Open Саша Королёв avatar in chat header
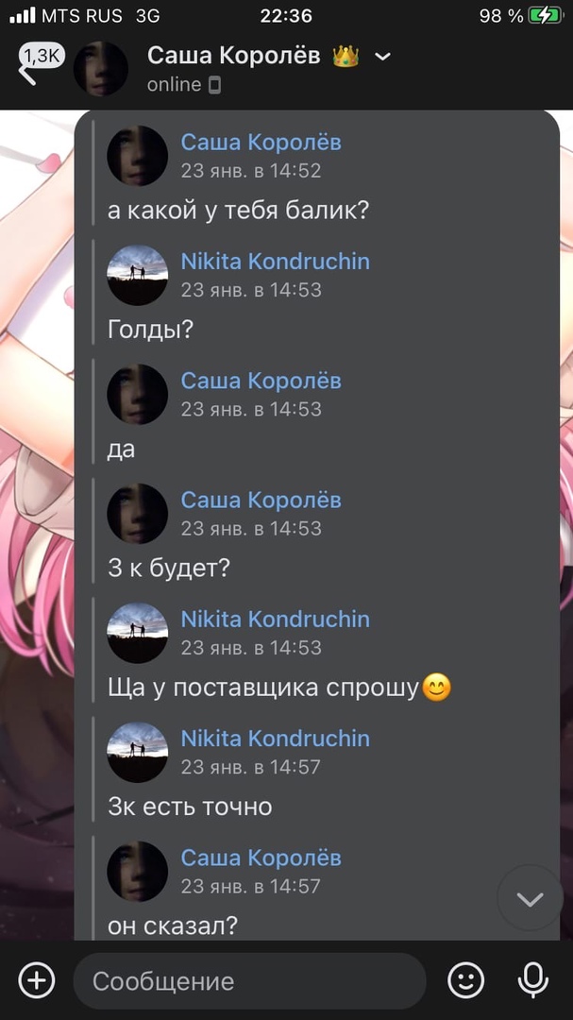Viewport: 573px width, 1020px height. [100, 68]
